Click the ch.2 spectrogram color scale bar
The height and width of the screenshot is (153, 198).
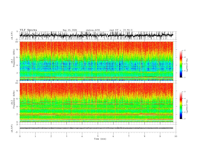tap(181, 105)
